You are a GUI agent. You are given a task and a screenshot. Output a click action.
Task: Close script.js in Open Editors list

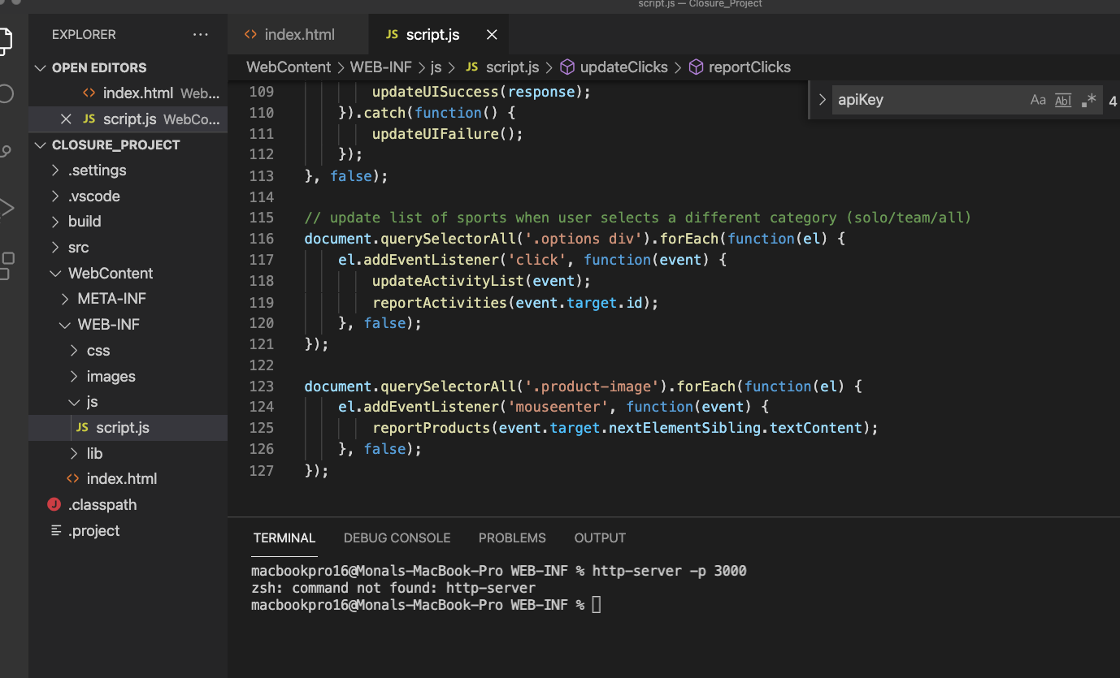click(x=66, y=119)
